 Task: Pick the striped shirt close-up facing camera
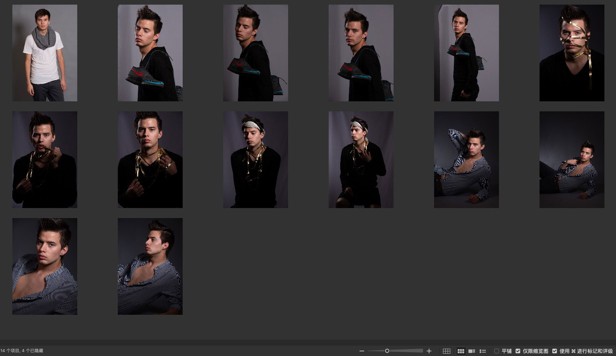click(45, 266)
